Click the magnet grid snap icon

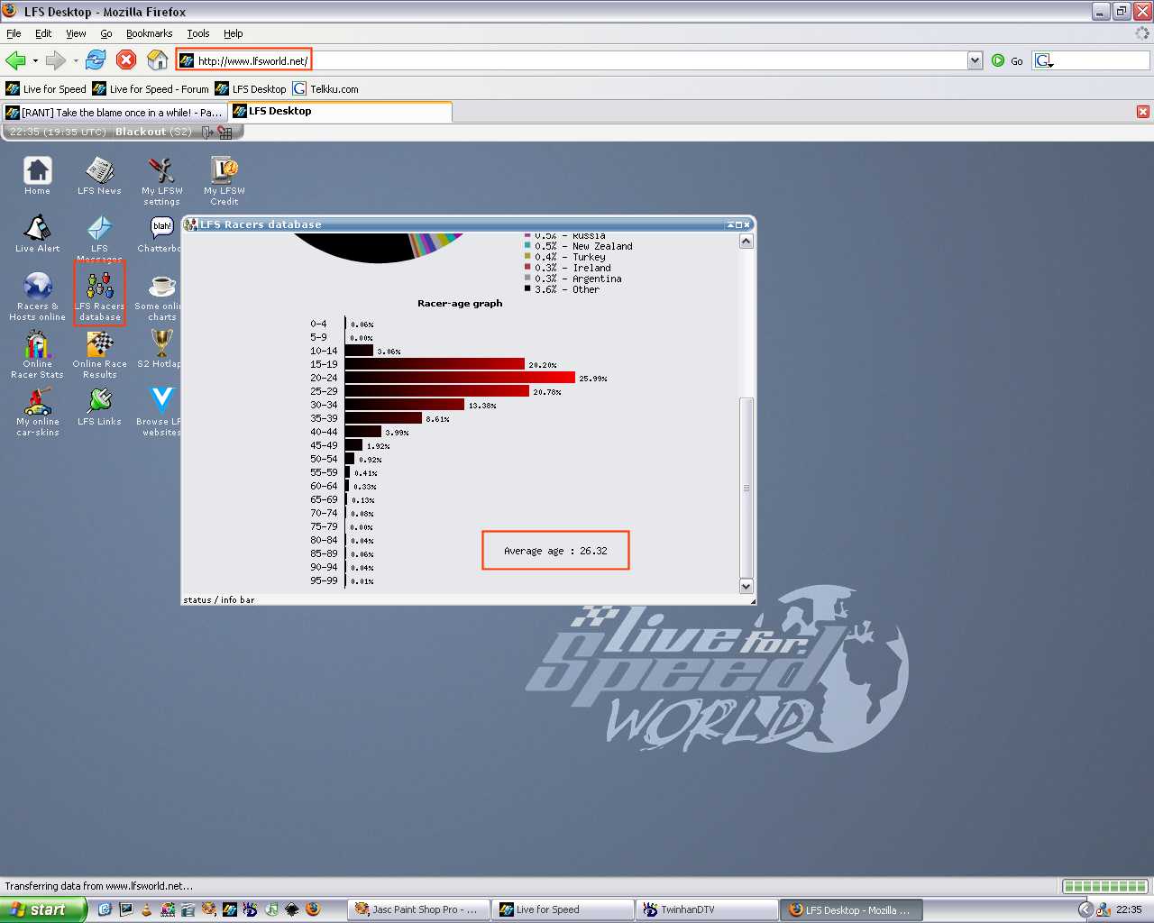224,133
